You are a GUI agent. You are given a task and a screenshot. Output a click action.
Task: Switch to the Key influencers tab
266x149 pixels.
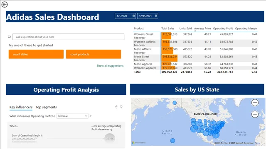(21, 107)
